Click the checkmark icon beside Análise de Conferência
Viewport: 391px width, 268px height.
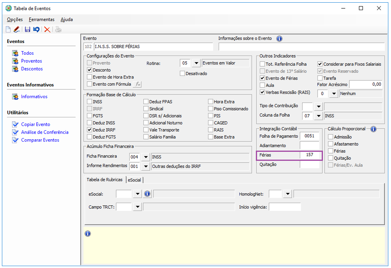[x=15, y=132]
